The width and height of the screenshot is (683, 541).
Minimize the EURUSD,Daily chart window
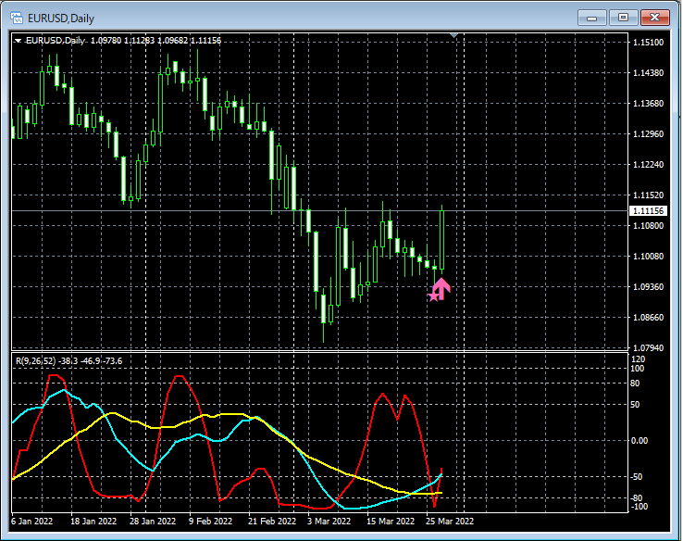tap(590, 18)
